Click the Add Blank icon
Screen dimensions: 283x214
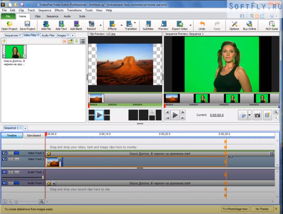tap(76, 26)
